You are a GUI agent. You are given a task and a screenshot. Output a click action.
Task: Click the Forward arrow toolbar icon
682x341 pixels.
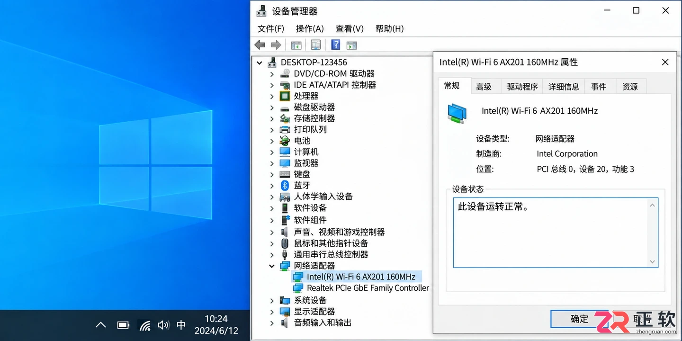tap(276, 45)
